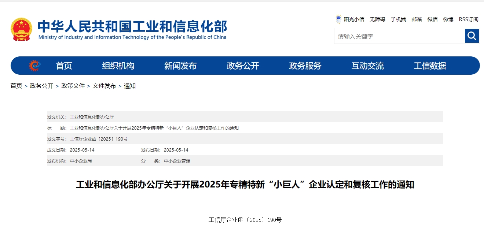The width and height of the screenshot is (484, 238).
Task: Open the 组织机构 navigation menu
Action: tap(118, 66)
